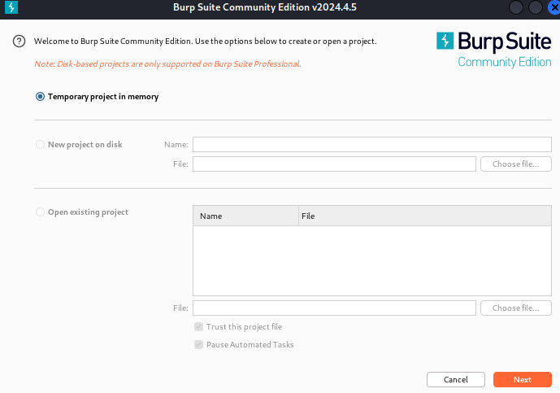Click the Burp Suite title bar icon
Viewport: 560px width, 393px height.
(x=11, y=7)
